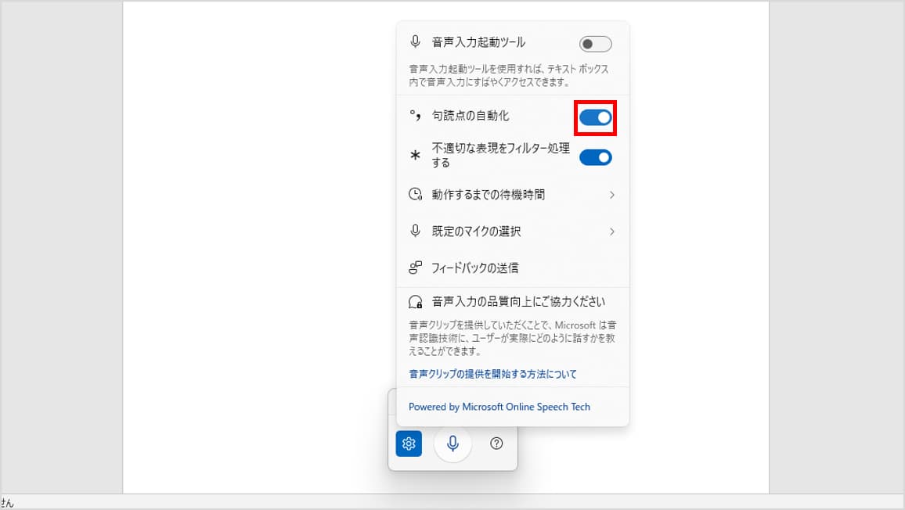
Task: Open Powered by Microsoft Online Speech Tech link
Action: pyautogui.click(x=499, y=407)
